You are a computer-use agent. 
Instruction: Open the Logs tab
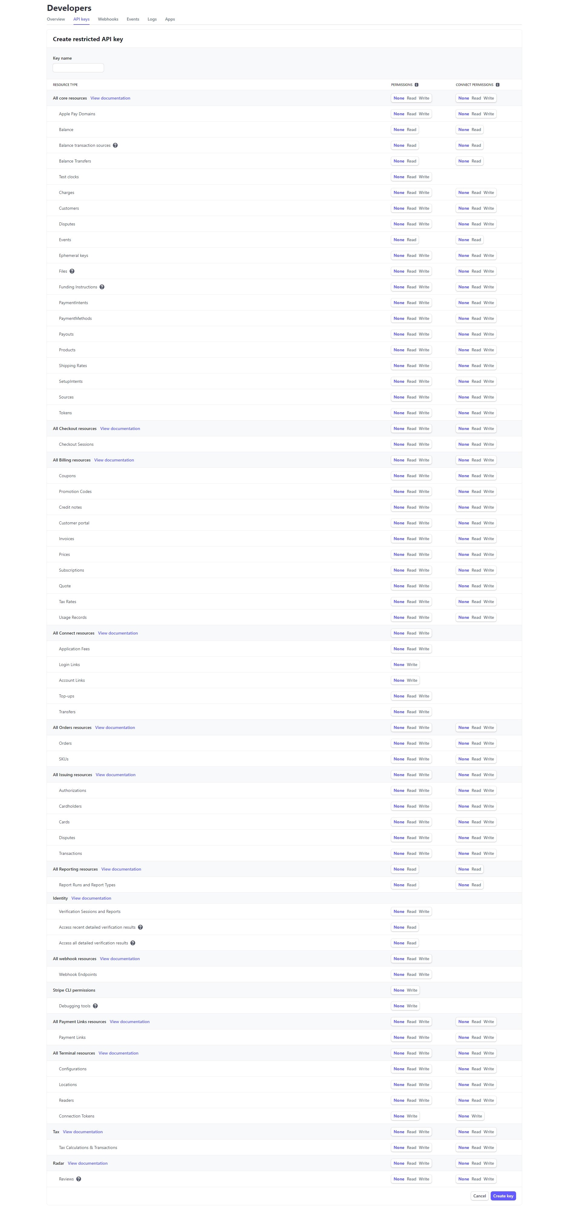pyautogui.click(x=152, y=19)
